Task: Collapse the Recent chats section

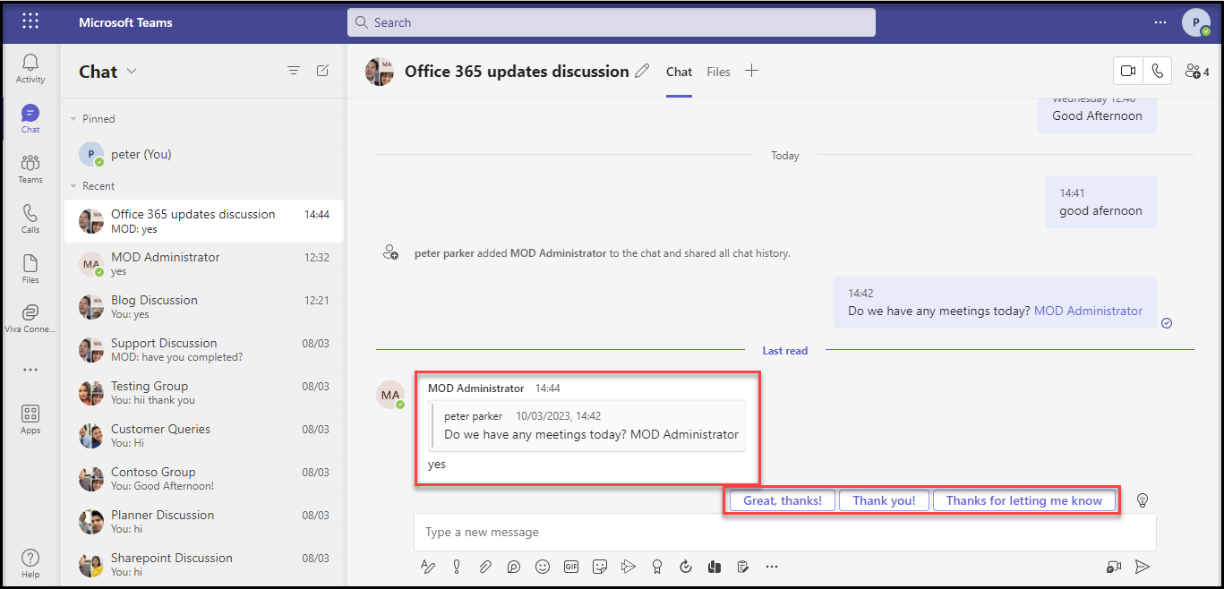Action: click(x=73, y=186)
